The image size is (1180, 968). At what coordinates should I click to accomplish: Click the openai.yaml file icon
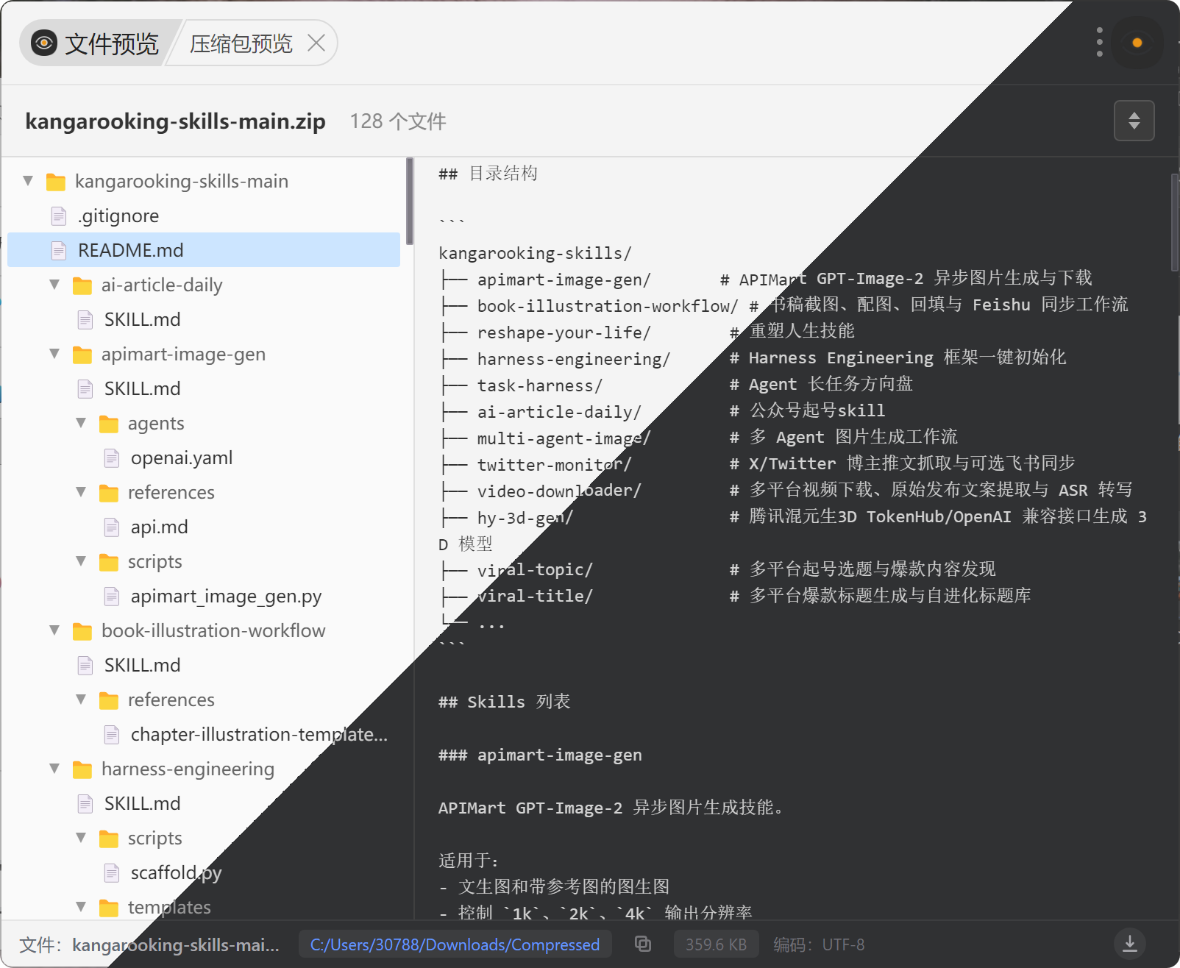tap(112, 458)
